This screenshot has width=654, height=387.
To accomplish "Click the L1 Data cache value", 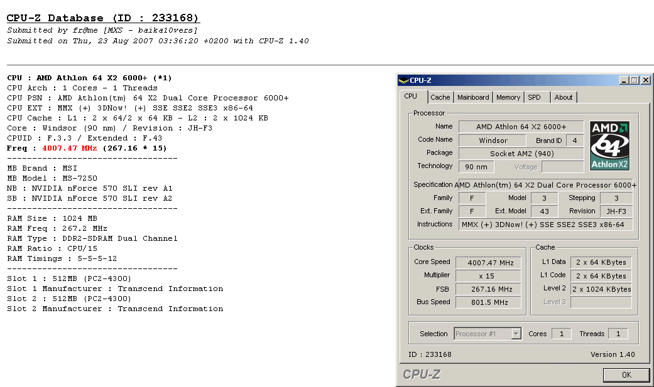I will pyautogui.click(x=601, y=262).
